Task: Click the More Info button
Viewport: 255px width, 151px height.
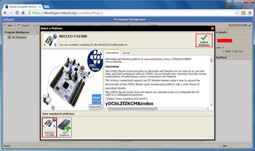Action: [95, 107]
